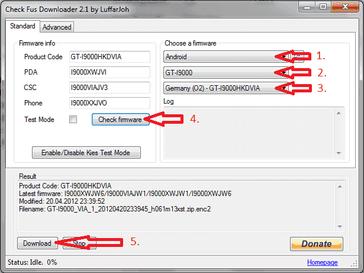
Task: Open the Germany (O2) region dropdown
Action: [226, 88]
